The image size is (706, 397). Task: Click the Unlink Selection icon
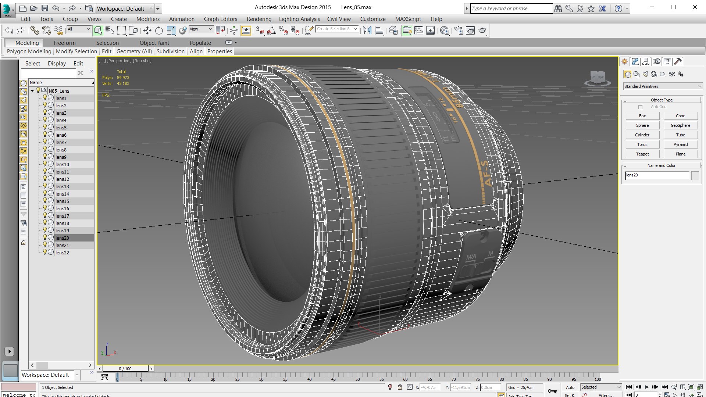(46, 31)
